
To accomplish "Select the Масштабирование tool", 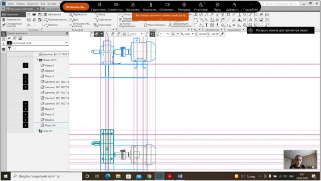I will click(x=155, y=25).
